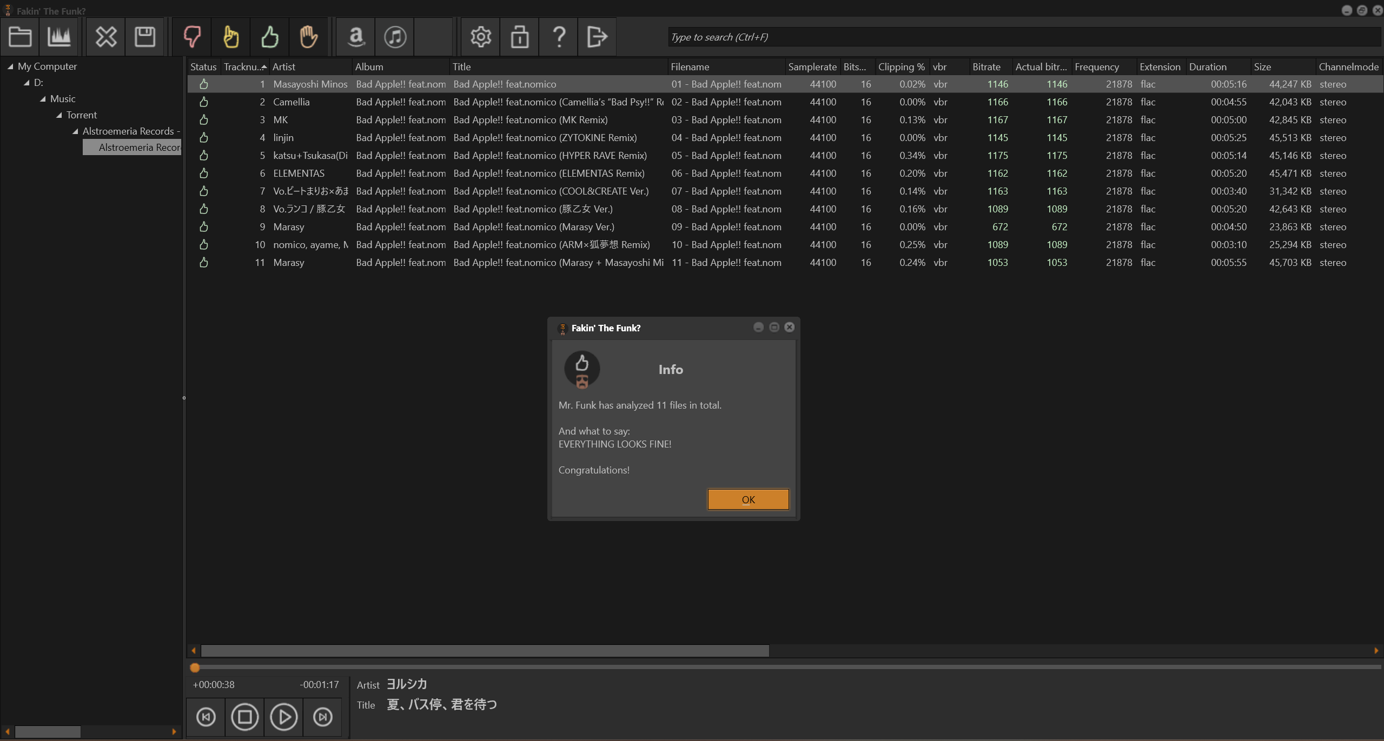Screen dimensions: 1384x741
Task: Collapse the Torrent folder node
Action: (x=59, y=115)
